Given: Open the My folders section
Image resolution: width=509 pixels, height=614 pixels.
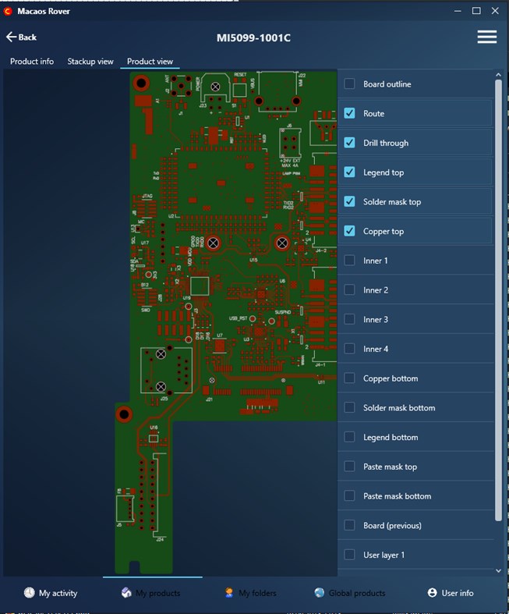Looking at the screenshot, I should (250, 593).
